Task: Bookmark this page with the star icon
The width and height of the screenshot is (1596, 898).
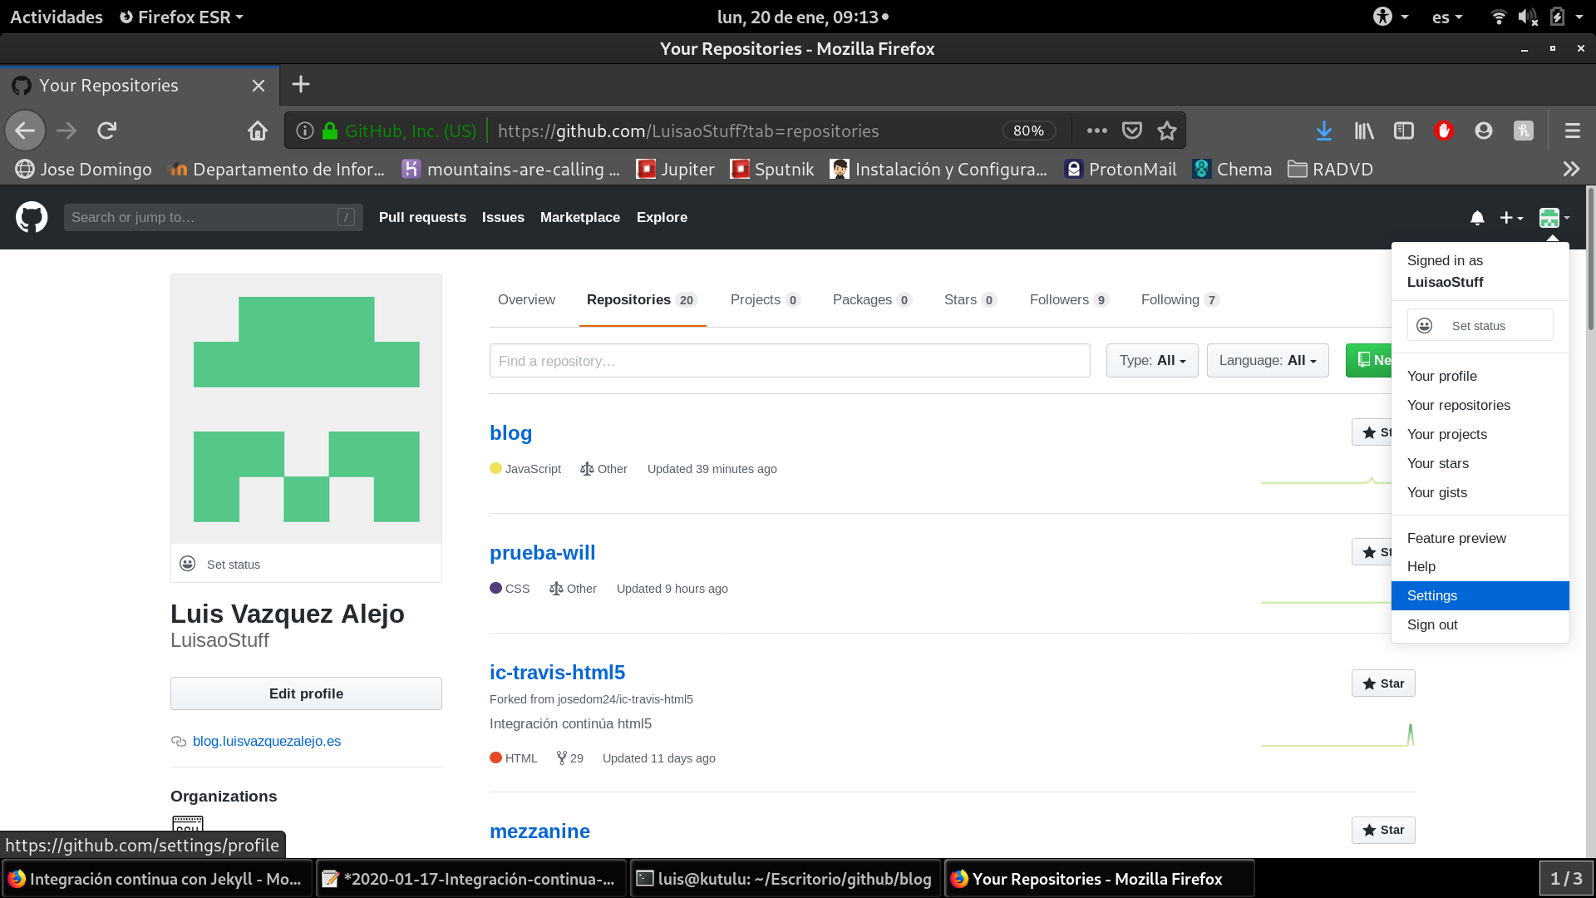Action: (x=1167, y=131)
